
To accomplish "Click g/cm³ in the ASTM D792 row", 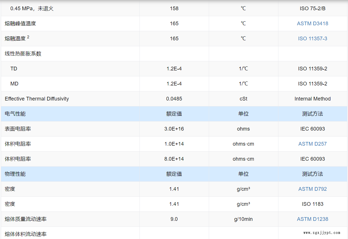I will point(243,189).
